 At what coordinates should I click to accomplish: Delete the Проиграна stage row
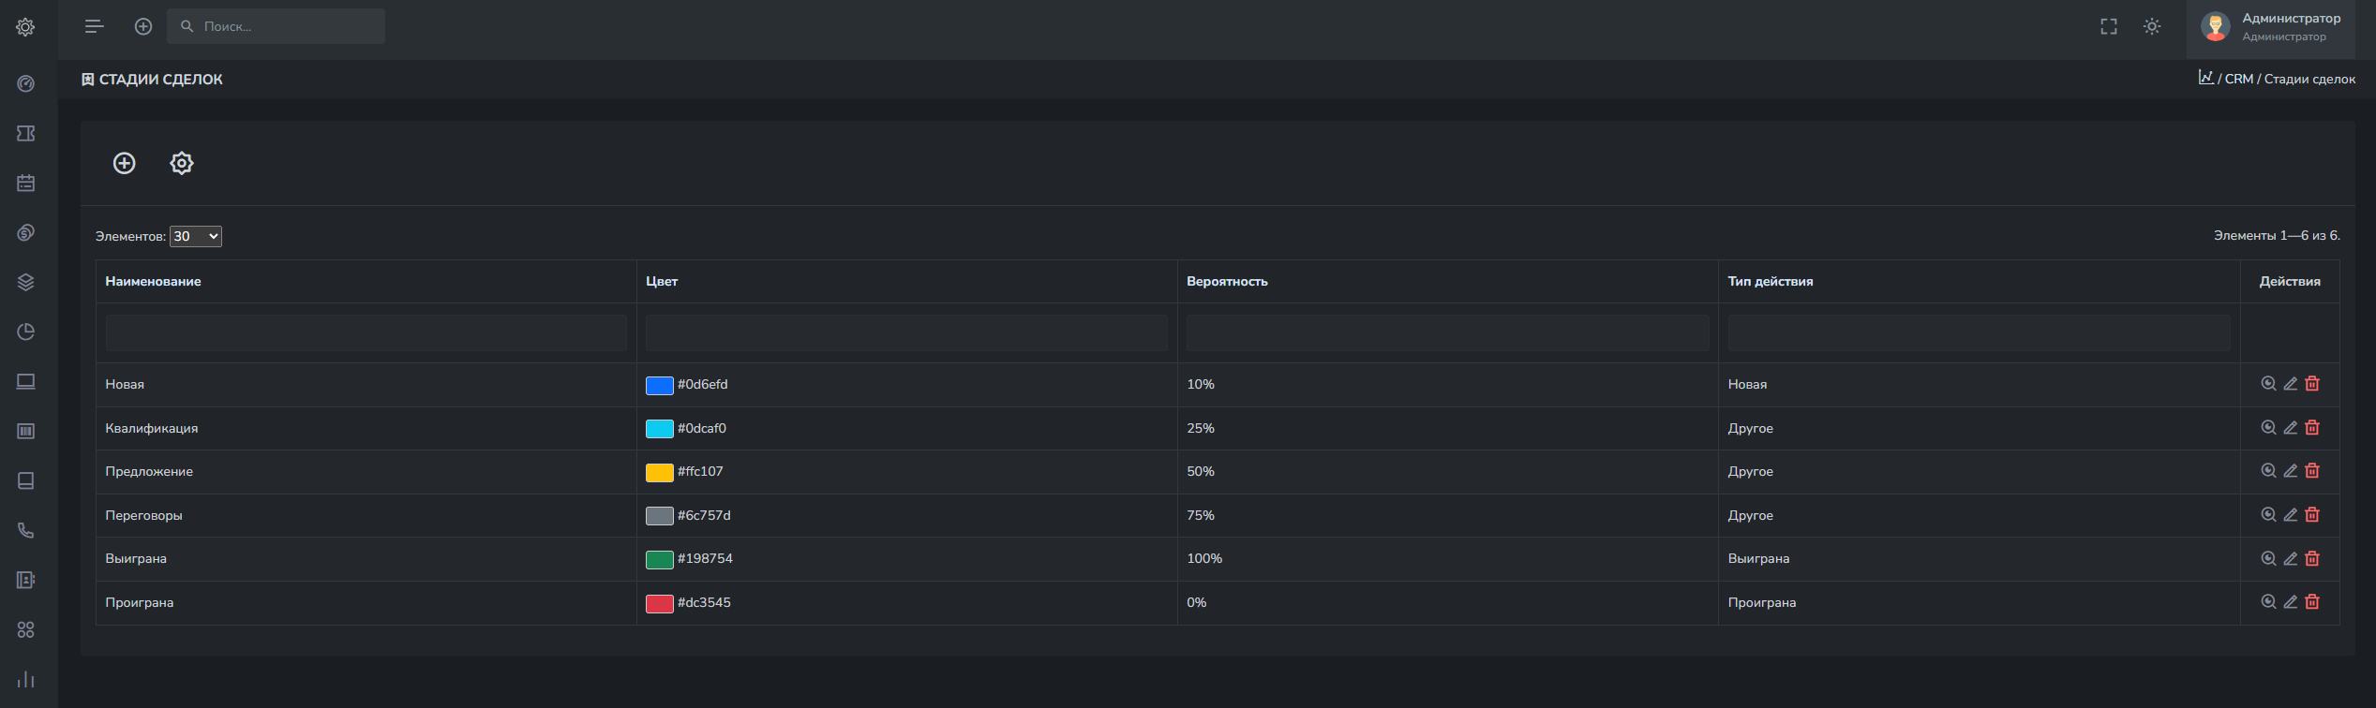point(2312,602)
